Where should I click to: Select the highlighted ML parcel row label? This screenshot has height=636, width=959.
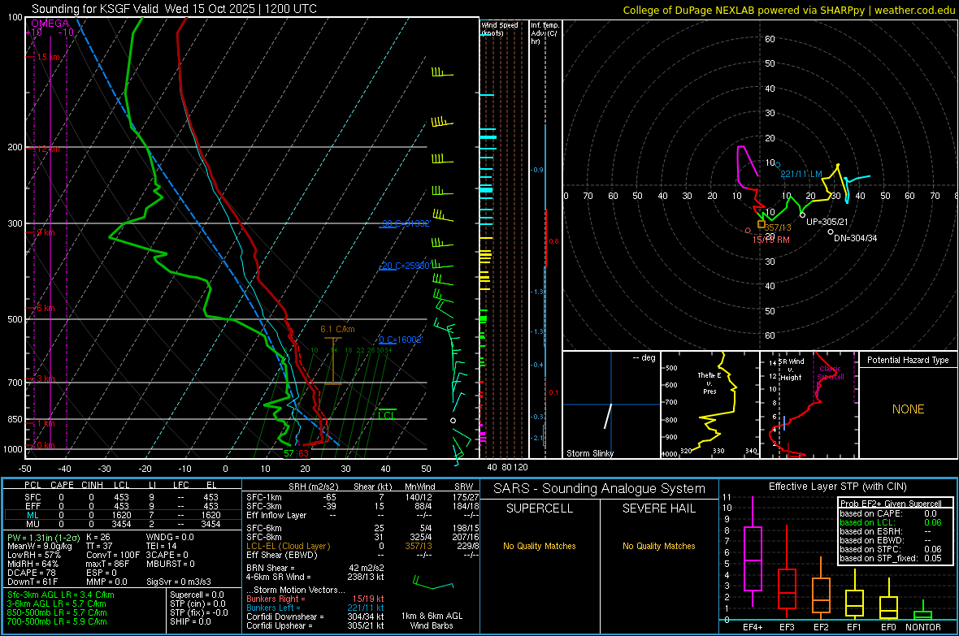point(33,515)
